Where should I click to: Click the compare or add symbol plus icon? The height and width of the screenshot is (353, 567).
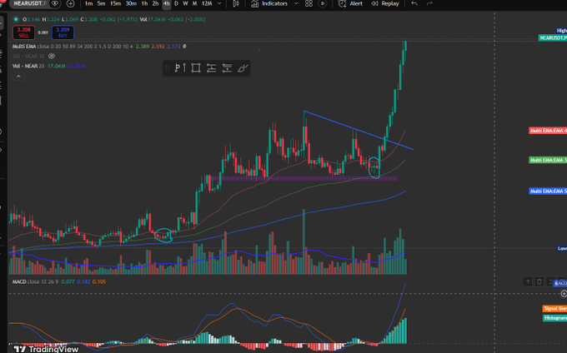(71, 3)
